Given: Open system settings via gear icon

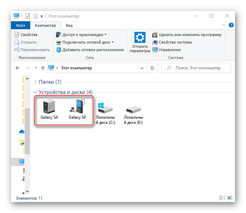Looking at the screenshot, I should coord(140,42).
